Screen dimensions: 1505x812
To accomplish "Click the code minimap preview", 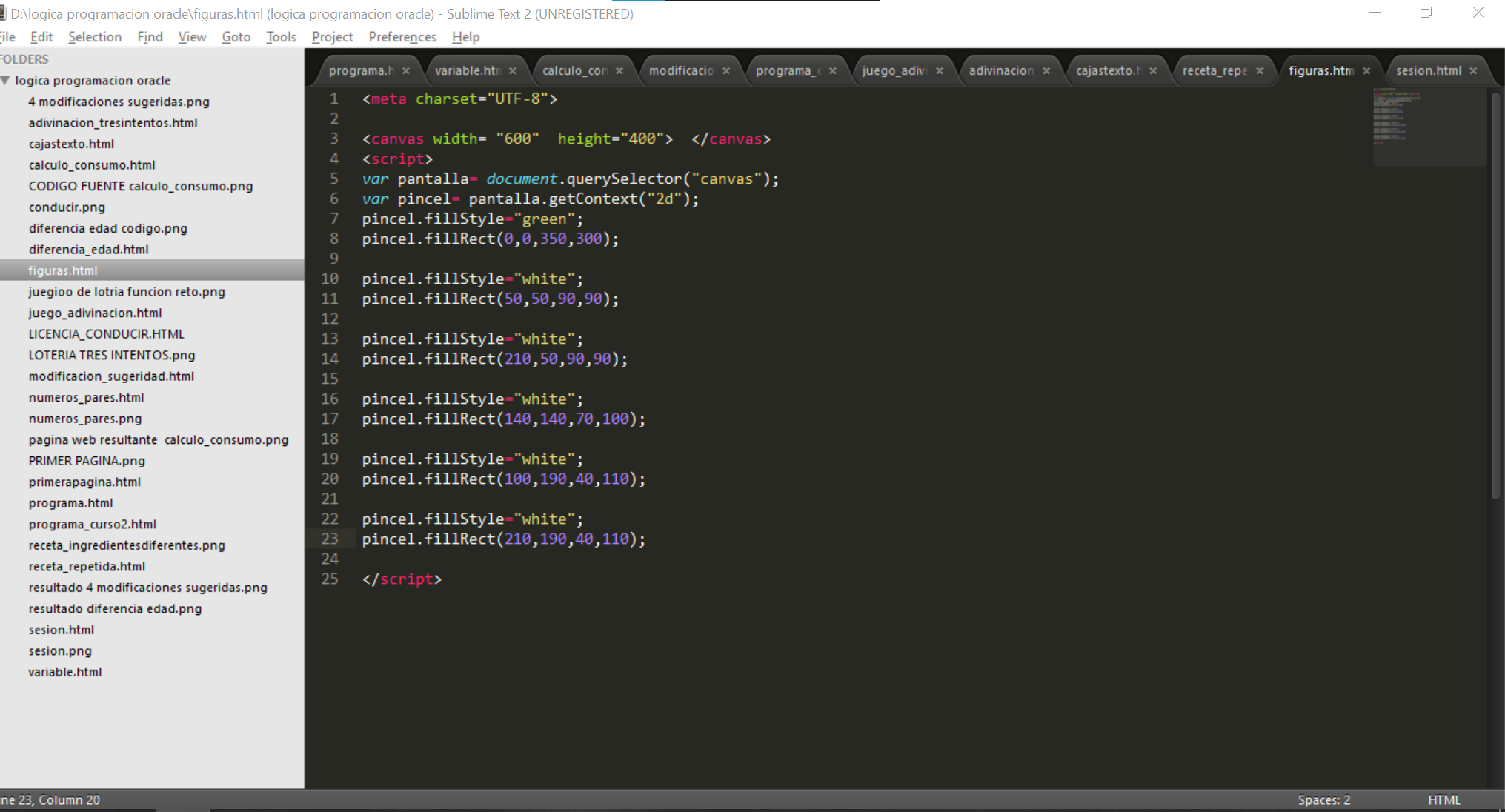I will [1429, 126].
